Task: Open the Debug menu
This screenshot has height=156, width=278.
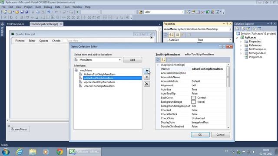Action: coord(48,7)
